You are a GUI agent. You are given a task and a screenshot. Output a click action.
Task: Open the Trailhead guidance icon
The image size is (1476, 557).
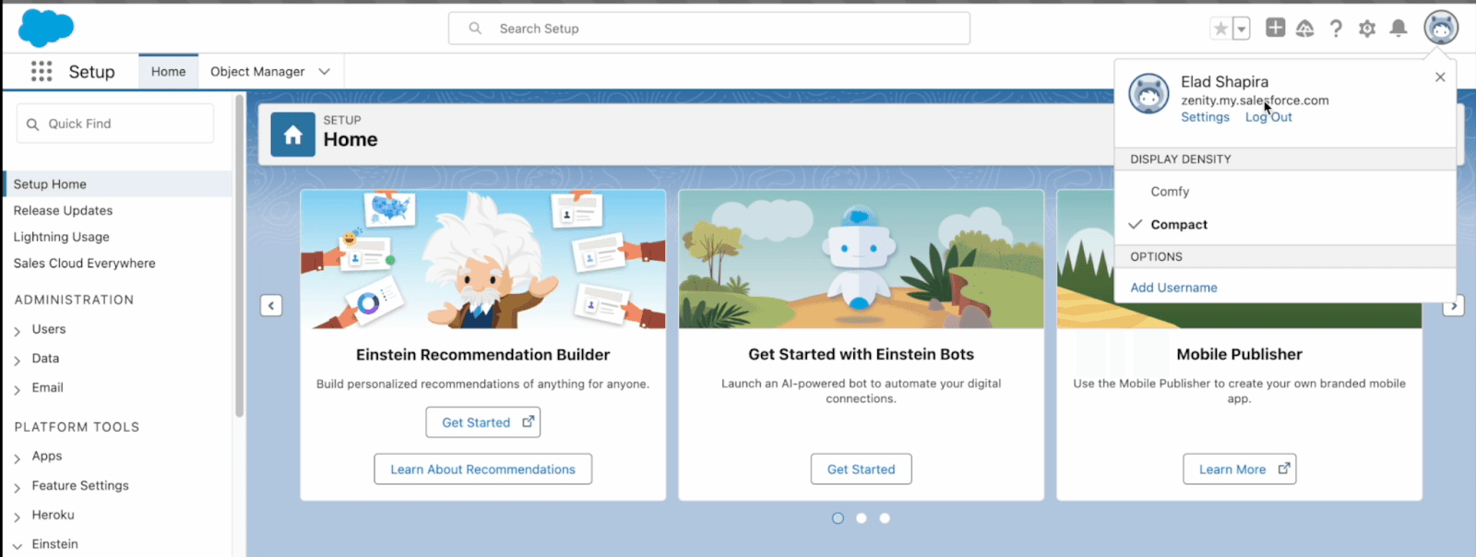tap(1304, 29)
